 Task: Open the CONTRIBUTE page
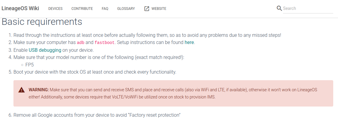pos(82,9)
